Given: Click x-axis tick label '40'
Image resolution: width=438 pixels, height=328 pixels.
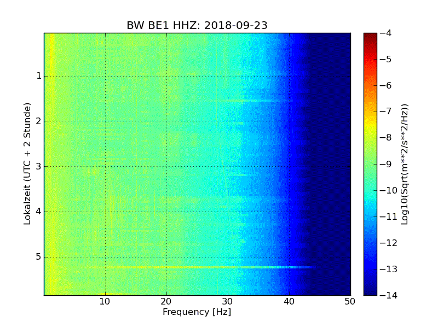Looking at the screenshot, I should 289,302.
